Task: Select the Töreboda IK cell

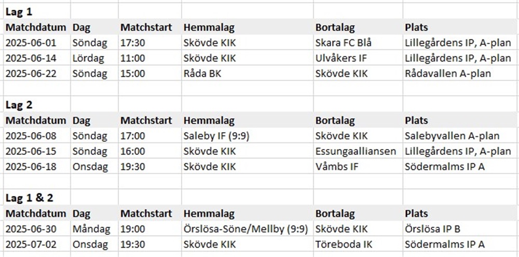Action: click(x=358, y=245)
